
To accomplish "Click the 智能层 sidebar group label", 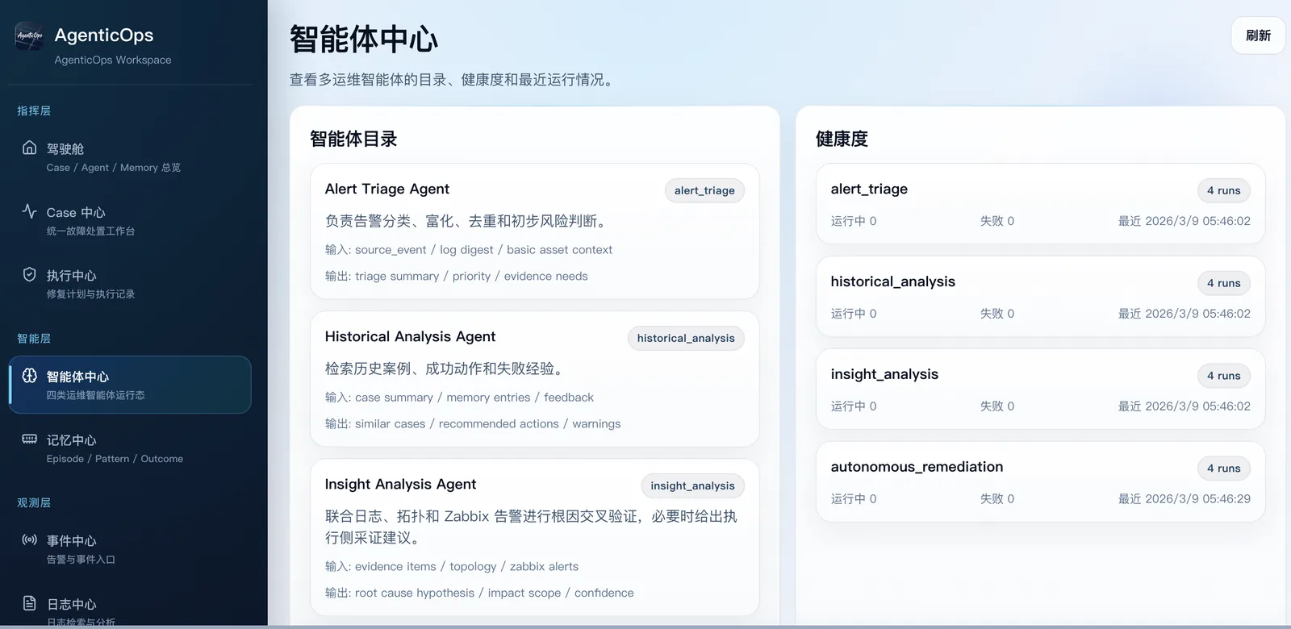I will click(x=34, y=338).
